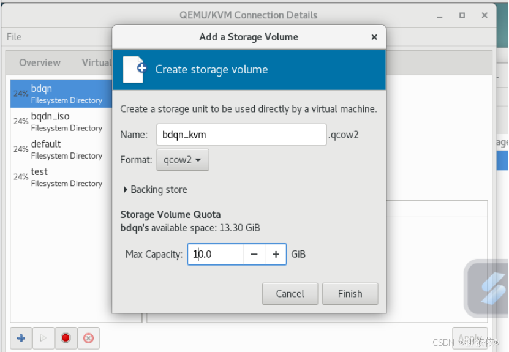Open the File menu in the Connection Details window
Image resolution: width=509 pixels, height=352 pixels.
(14, 37)
